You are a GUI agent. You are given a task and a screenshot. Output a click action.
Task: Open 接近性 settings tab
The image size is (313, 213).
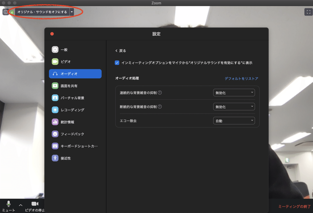(x=75, y=158)
